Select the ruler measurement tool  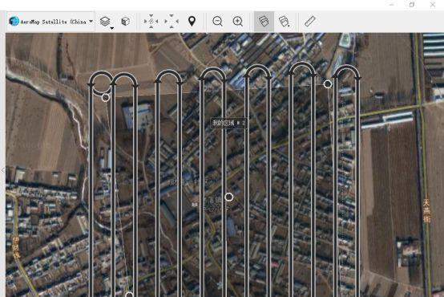point(310,22)
